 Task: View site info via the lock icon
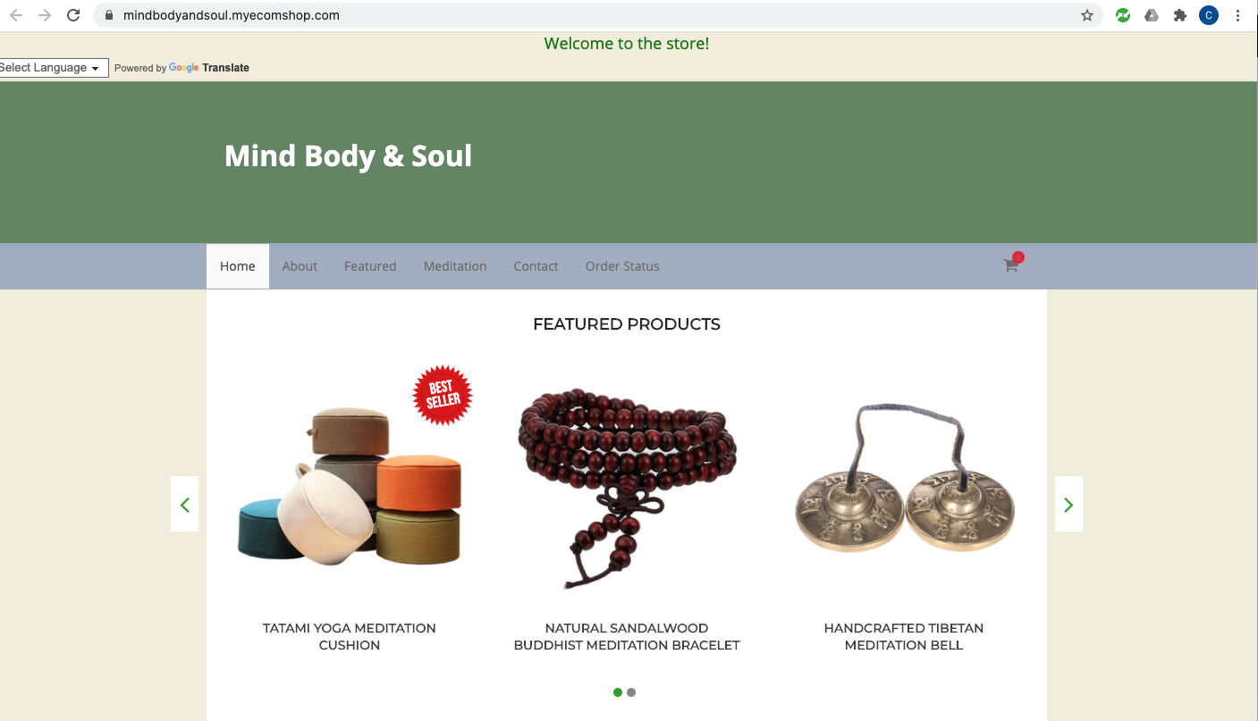point(109,15)
